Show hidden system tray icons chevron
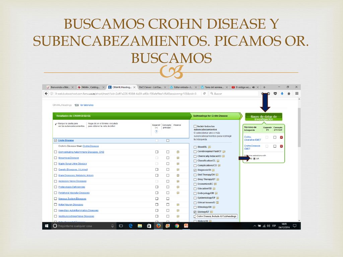Screen dimensions: 343x257 point(255,226)
